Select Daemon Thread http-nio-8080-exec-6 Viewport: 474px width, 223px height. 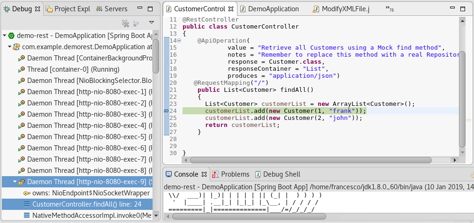pos(84,148)
